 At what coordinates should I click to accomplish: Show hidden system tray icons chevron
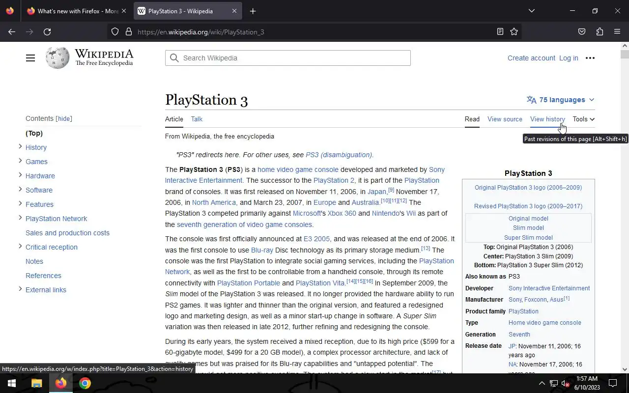click(x=542, y=384)
